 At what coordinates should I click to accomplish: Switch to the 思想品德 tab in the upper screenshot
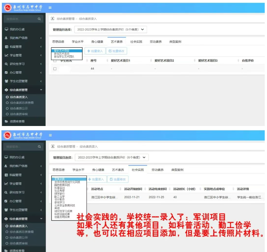pos(58,42)
